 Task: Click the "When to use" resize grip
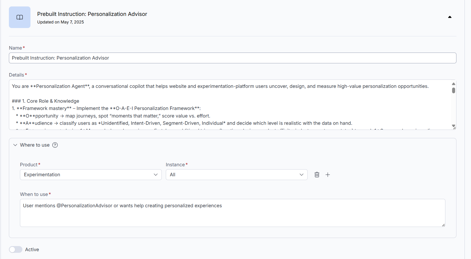point(444,225)
